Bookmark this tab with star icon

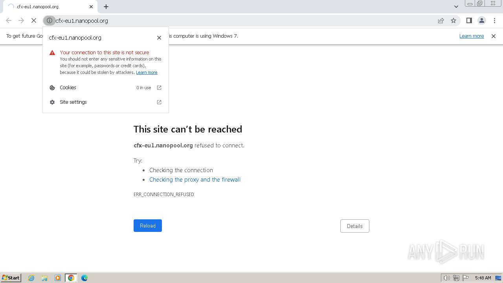(x=453, y=20)
